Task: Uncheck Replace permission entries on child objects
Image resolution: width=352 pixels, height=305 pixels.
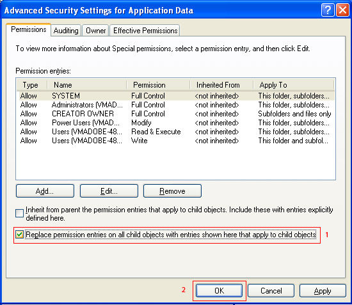Action: pyautogui.click(x=19, y=235)
